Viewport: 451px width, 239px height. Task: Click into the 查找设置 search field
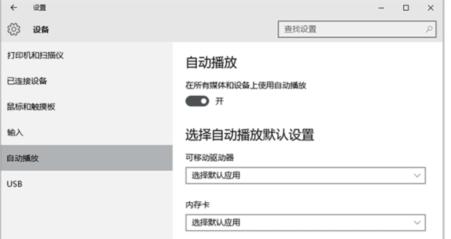[x=357, y=29]
